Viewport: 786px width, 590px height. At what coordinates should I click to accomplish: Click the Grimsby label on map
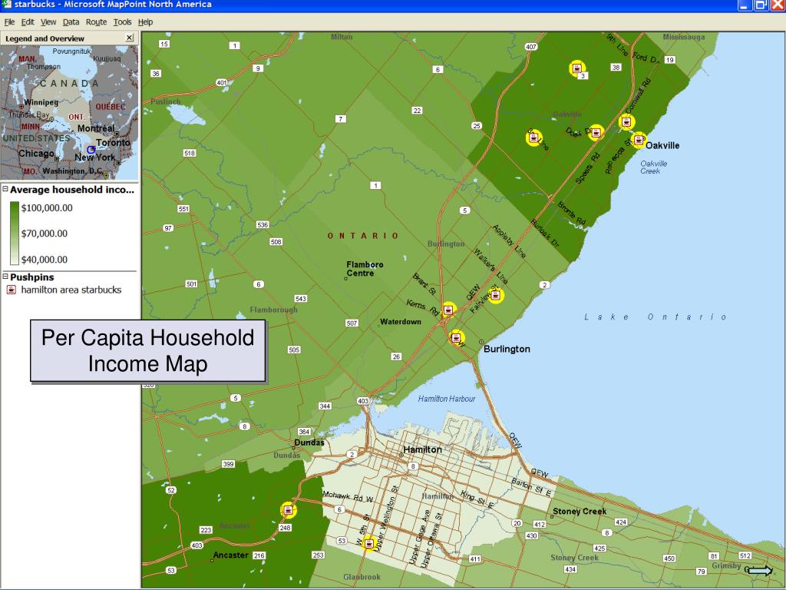[726, 565]
